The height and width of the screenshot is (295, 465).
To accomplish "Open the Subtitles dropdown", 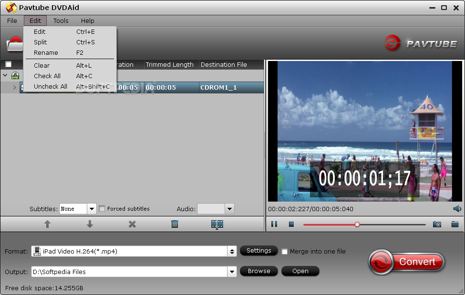I will (x=92, y=209).
